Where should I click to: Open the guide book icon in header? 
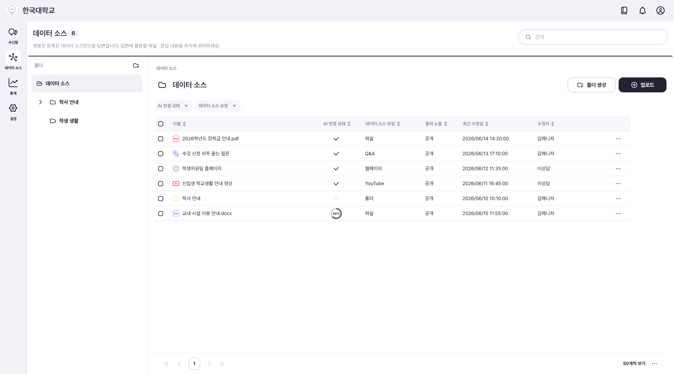(624, 10)
